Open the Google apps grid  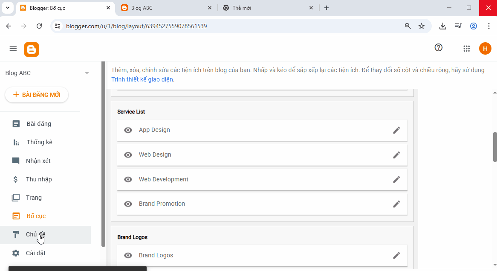[x=467, y=49]
